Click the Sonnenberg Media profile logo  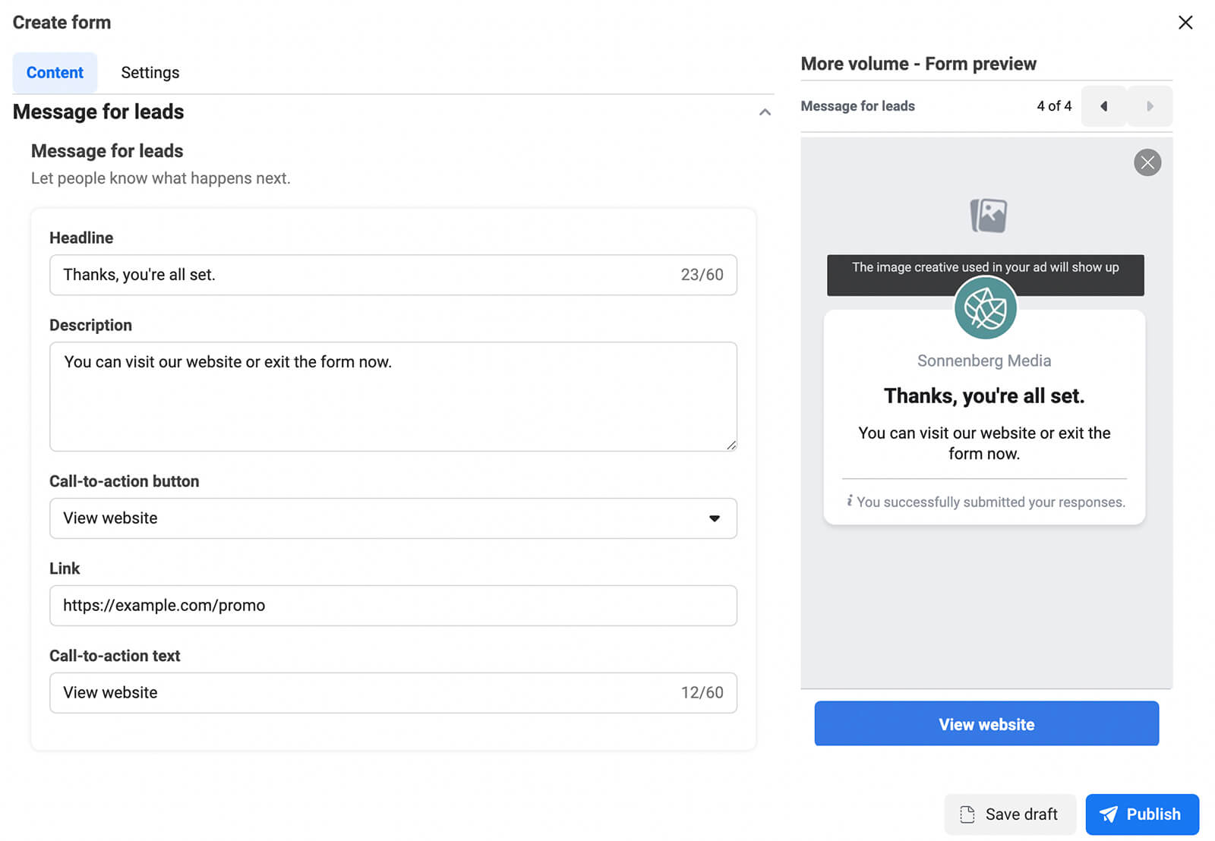(x=985, y=308)
